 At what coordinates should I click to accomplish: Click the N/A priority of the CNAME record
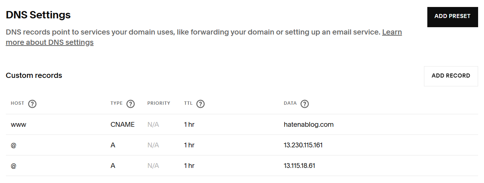point(153,125)
